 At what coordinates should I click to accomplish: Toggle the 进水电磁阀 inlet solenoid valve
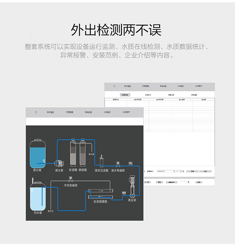[118, 165]
